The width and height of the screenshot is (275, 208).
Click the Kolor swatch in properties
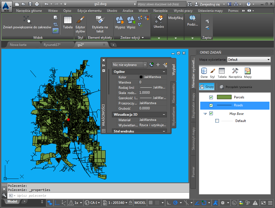tap(141, 77)
